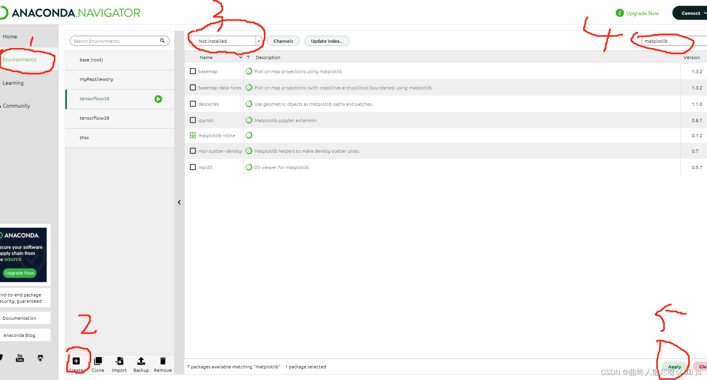707x380 pixels.
Task: Click the T column header icon
Action: 248,58
